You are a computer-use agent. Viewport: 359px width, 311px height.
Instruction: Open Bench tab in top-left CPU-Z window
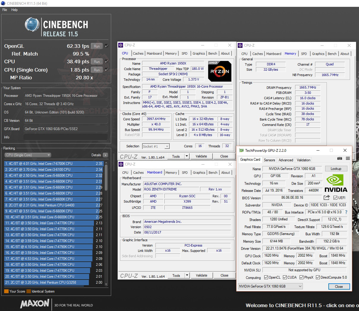213,53
